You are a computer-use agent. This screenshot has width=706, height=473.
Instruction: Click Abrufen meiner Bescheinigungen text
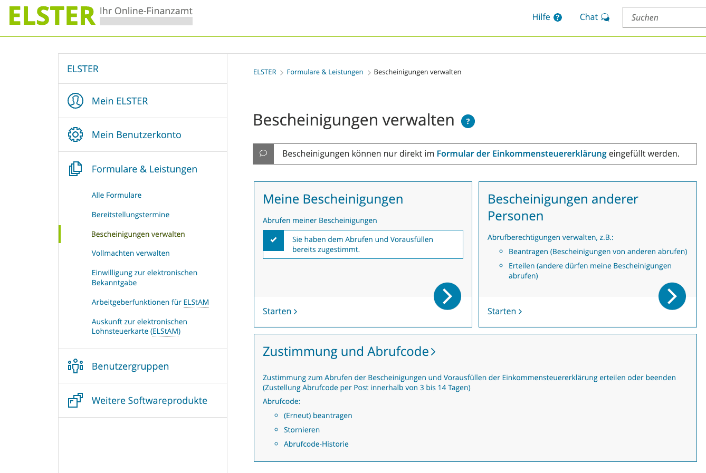pos(320,220)
